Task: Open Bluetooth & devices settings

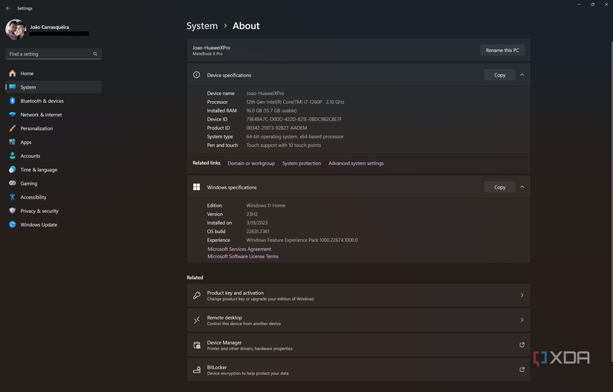Action: click(x=53, y=101)
